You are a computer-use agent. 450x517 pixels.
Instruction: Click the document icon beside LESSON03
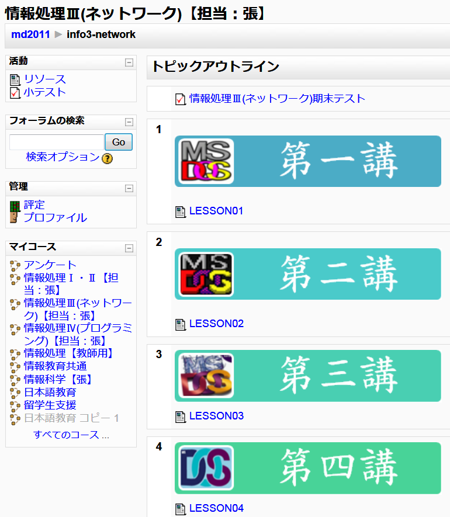(180, 417)
